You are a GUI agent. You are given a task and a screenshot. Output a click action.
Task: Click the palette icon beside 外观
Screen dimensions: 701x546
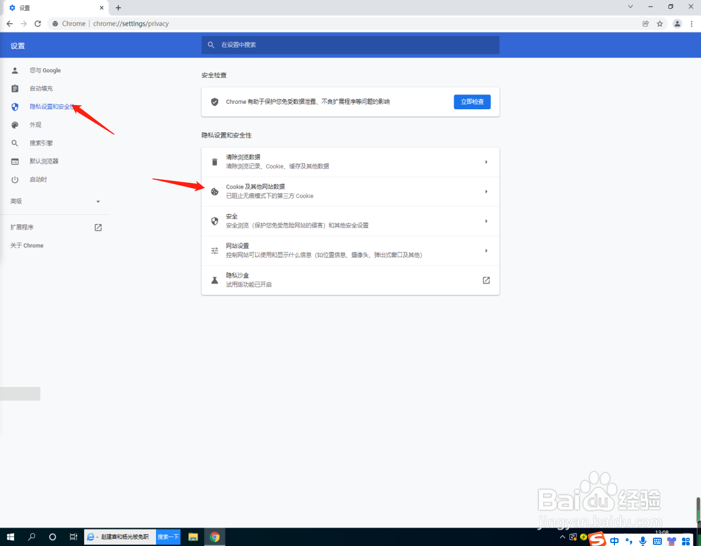coord(15,125)
